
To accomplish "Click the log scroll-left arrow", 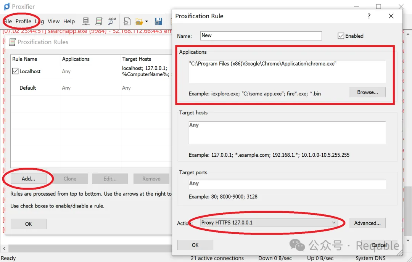I will coord(4,248).
